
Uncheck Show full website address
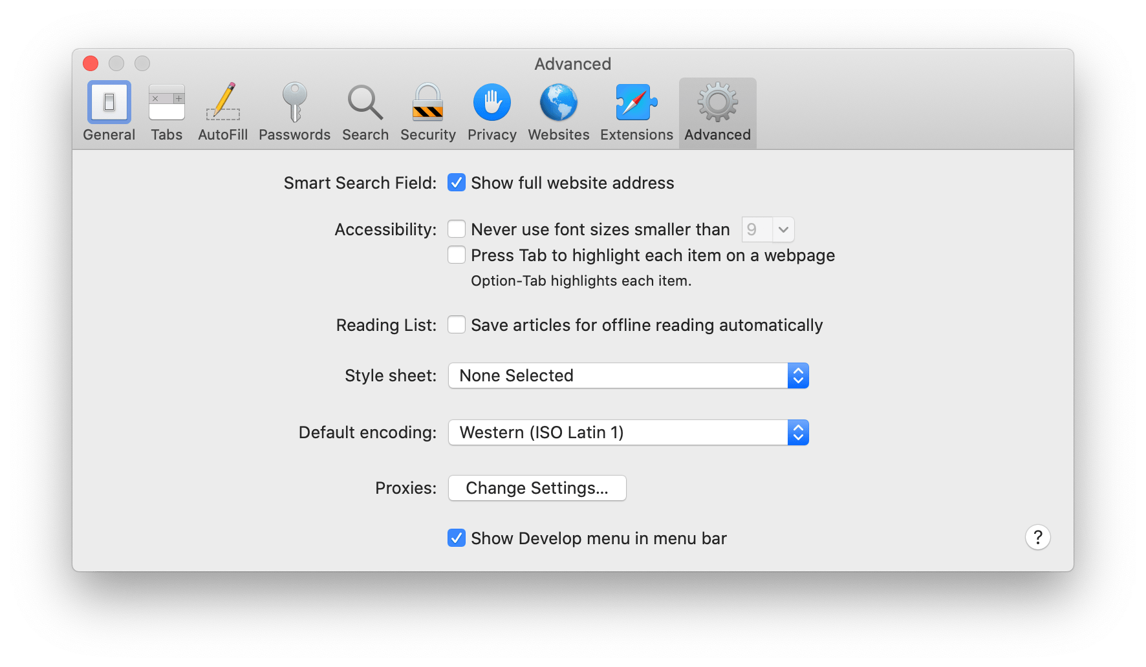pyautogui.click(x=457, y=183)
